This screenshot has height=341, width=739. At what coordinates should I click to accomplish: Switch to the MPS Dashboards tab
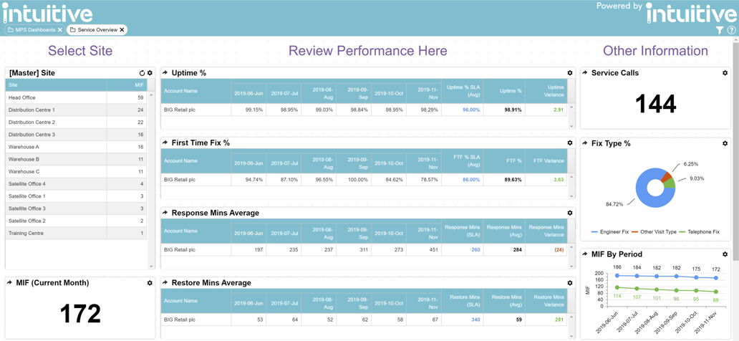[x=34, y=30]
